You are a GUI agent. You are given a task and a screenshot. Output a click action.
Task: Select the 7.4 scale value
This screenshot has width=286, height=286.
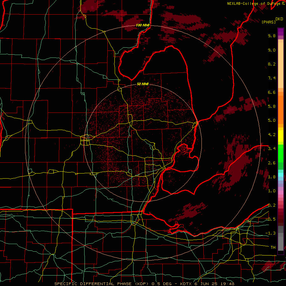click(272, 78)
